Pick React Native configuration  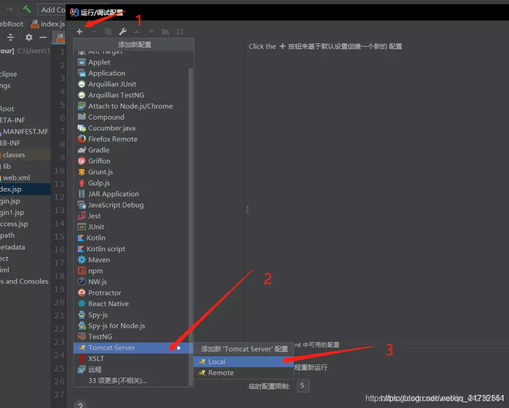click(131, 304)
